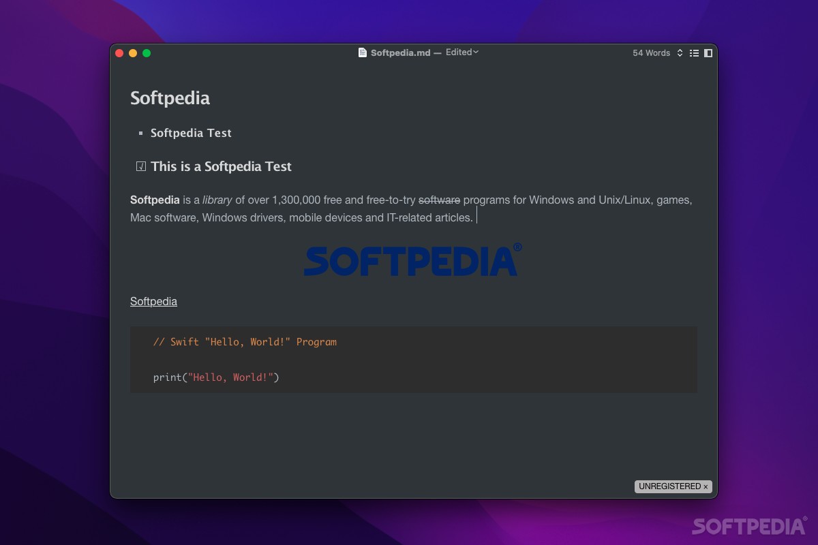Open the Edited dropdown chevron in title bar
Viewport: 818px width, 545px height.
pos(476,52)
